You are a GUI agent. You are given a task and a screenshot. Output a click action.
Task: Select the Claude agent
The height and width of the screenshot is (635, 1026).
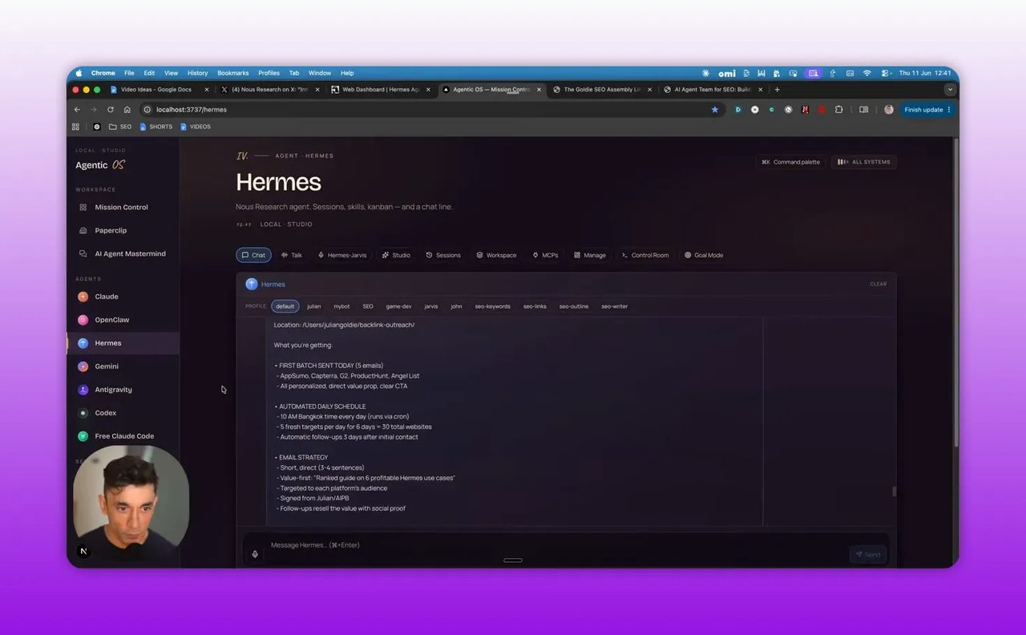point(107,297)
